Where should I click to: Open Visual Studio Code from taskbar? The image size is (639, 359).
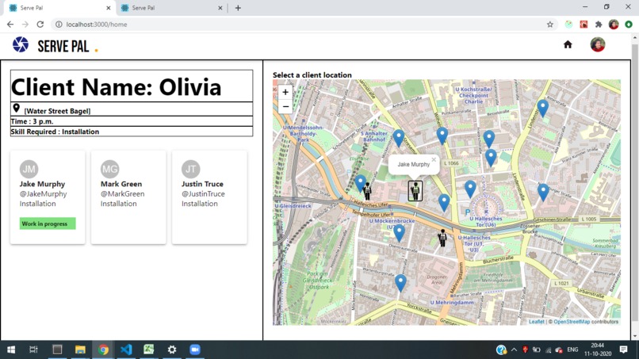[x=126, y=349]
